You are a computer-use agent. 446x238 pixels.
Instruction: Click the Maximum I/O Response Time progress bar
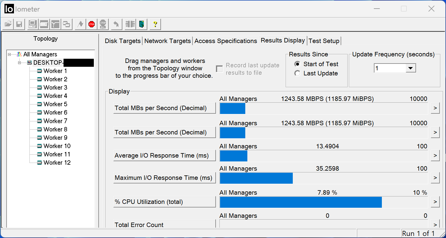click(324, 178)
